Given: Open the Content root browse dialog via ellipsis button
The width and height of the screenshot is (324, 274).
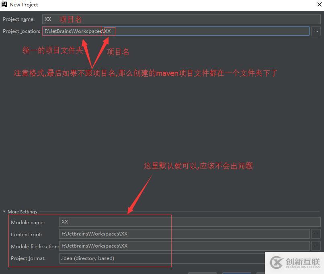Looking at the screenshot, I should click(x=316, y=234).
